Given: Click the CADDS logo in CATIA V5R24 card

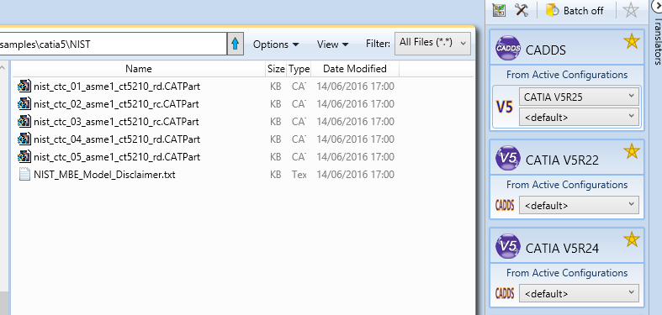Looking at the screenshot, I should tap(505, 293).
